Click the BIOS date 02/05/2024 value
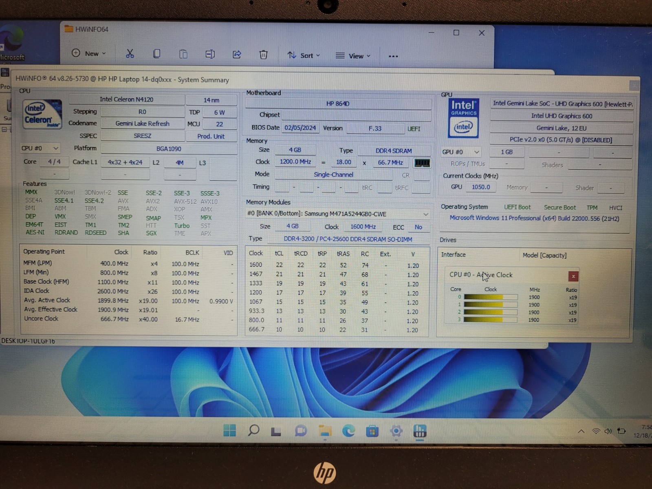This screenshot has height=489, width=652. click(300, 128)
